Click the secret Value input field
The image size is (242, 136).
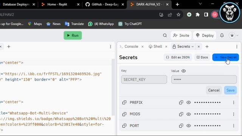tap(204, 80)
